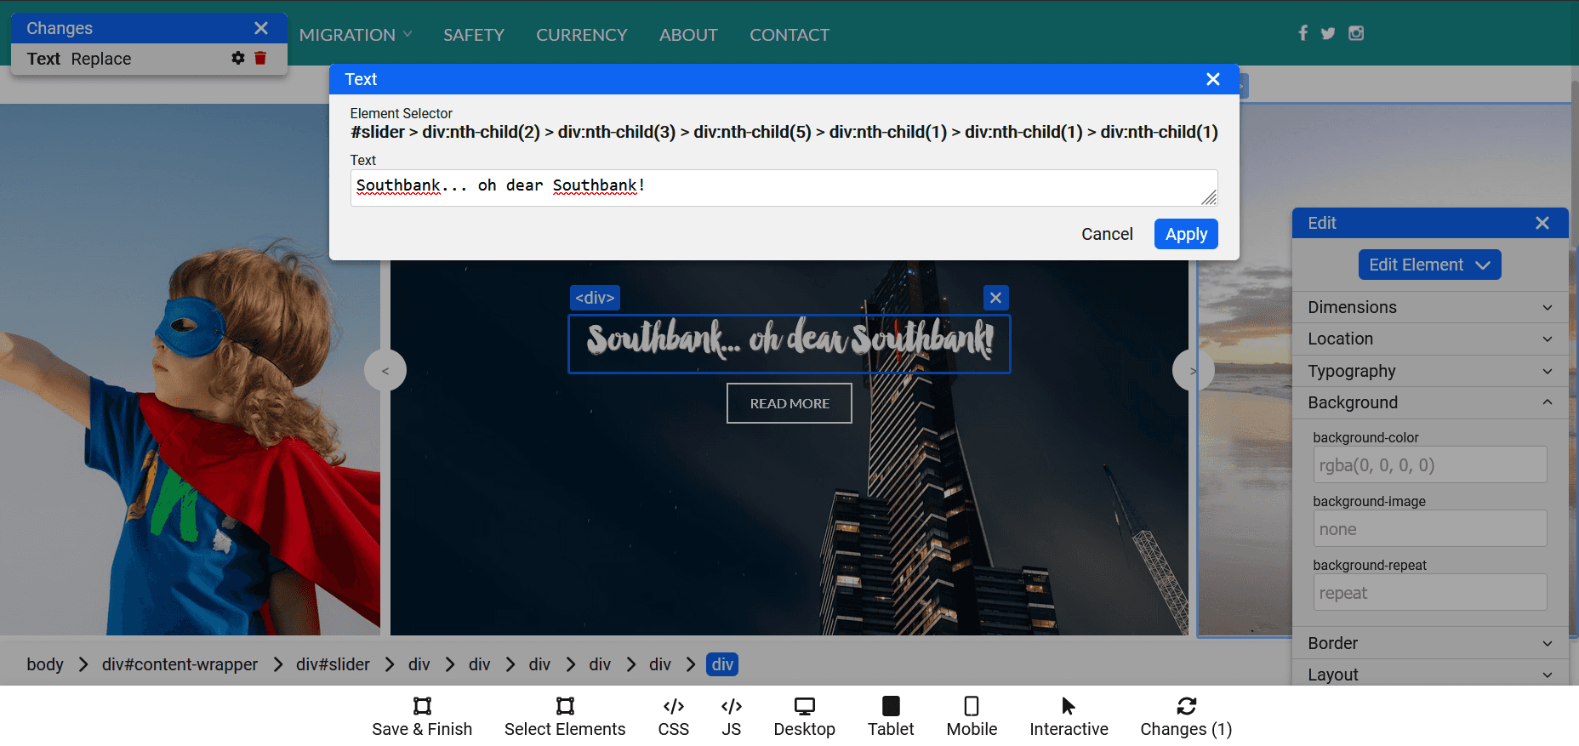
Task: Open the Instagram social icon
Action: [1356, 33]
